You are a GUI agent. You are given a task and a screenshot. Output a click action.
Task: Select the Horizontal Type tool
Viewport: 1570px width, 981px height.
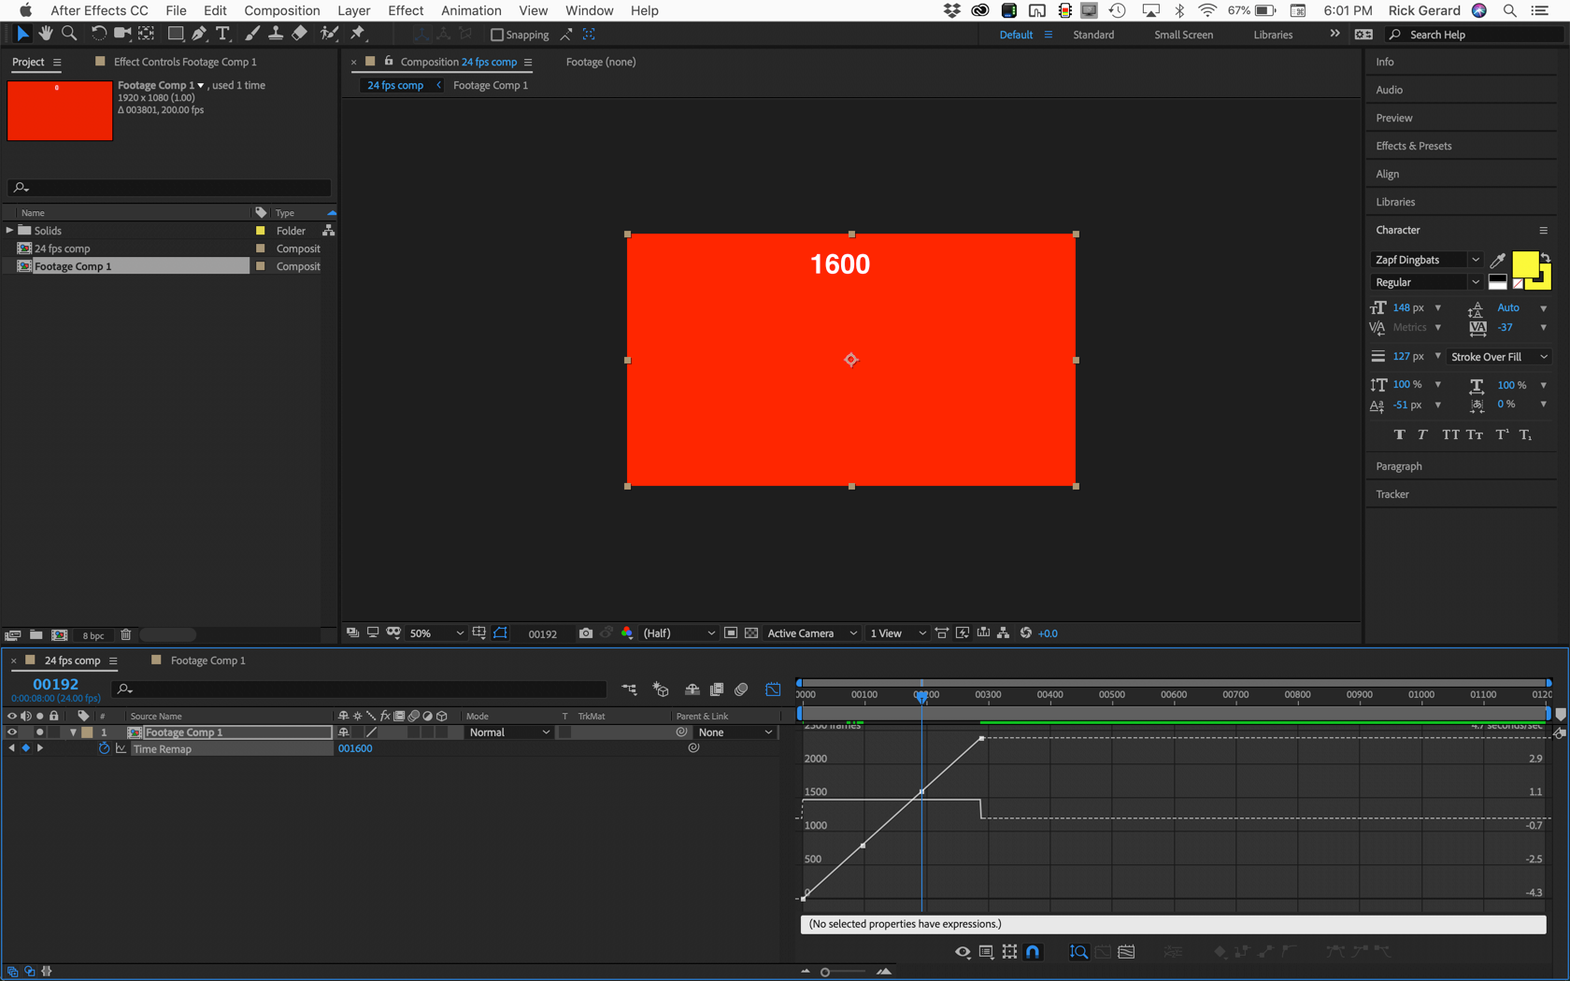[x=222, y=34]
